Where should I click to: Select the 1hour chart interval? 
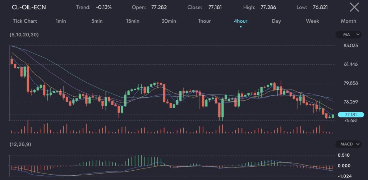click(204, 21)
